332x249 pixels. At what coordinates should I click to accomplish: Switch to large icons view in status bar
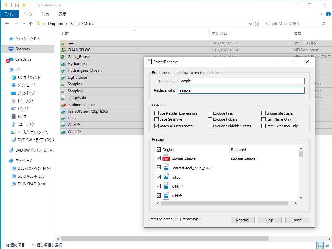[x=327, y=245]
